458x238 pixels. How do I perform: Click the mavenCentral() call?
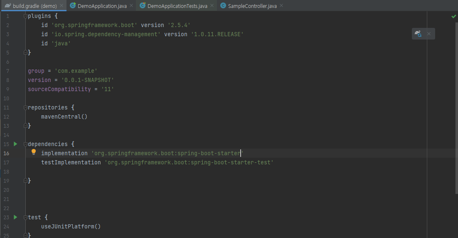pyautogui.click(x=64, y=117)
